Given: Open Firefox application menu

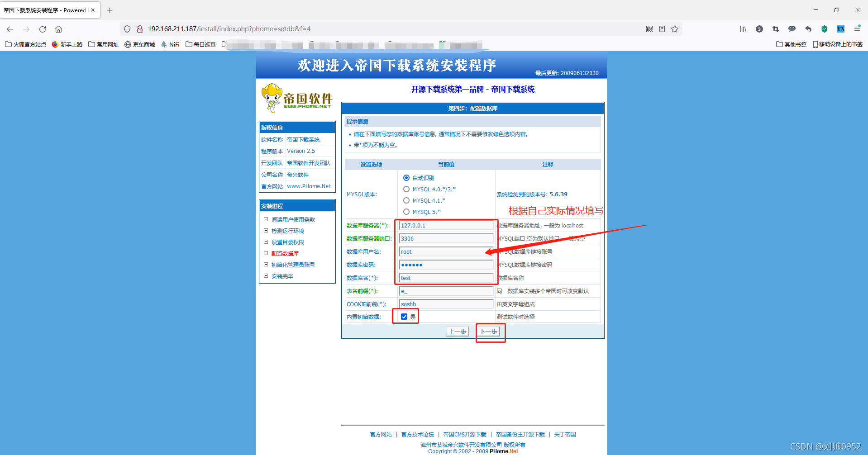Looking at the screenshot, I should point(857,29).
